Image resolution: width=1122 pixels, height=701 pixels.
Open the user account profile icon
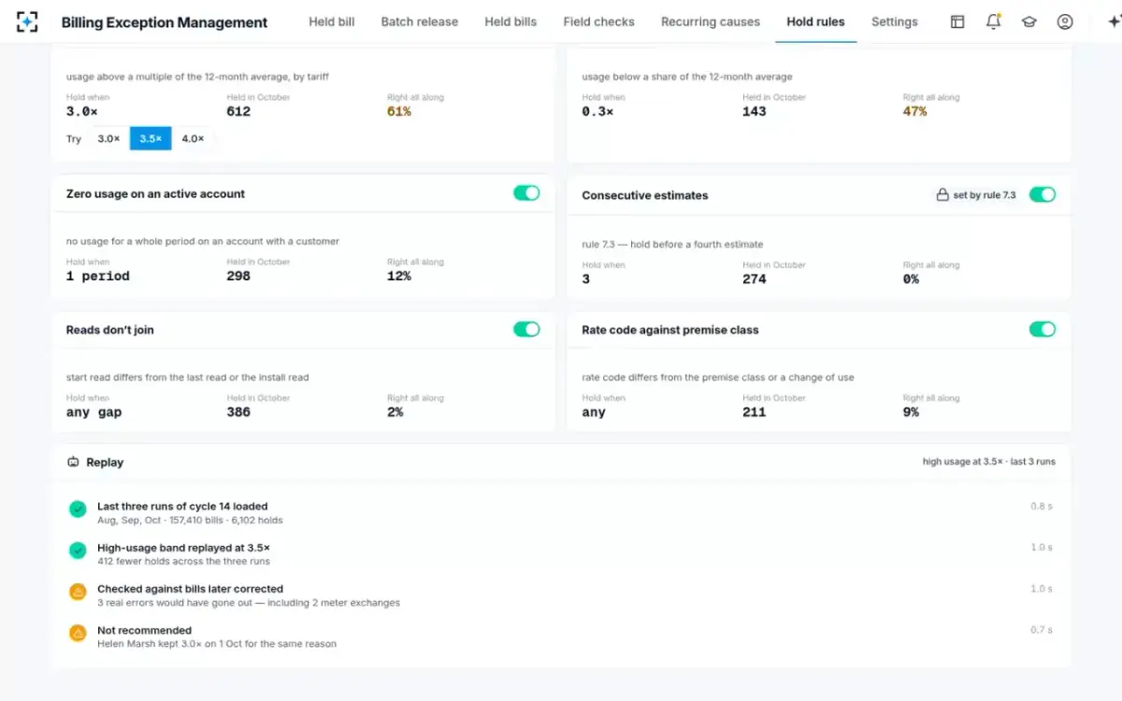pos(1065,21)
